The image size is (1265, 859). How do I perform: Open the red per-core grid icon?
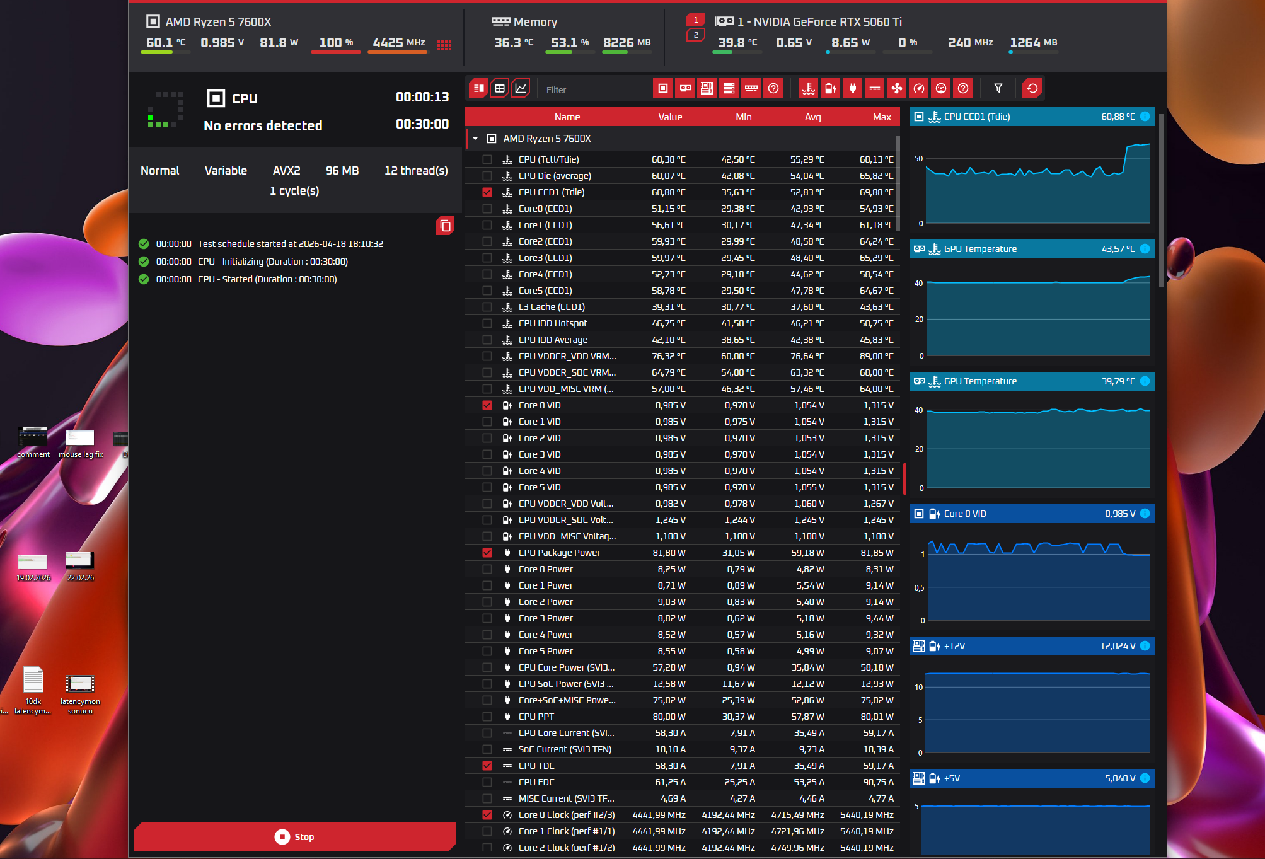(444, 45)
